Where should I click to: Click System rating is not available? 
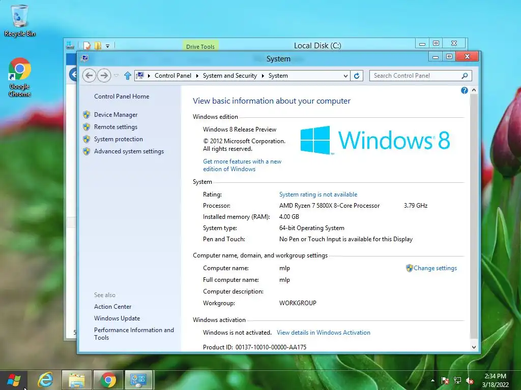tap(319, 194)
